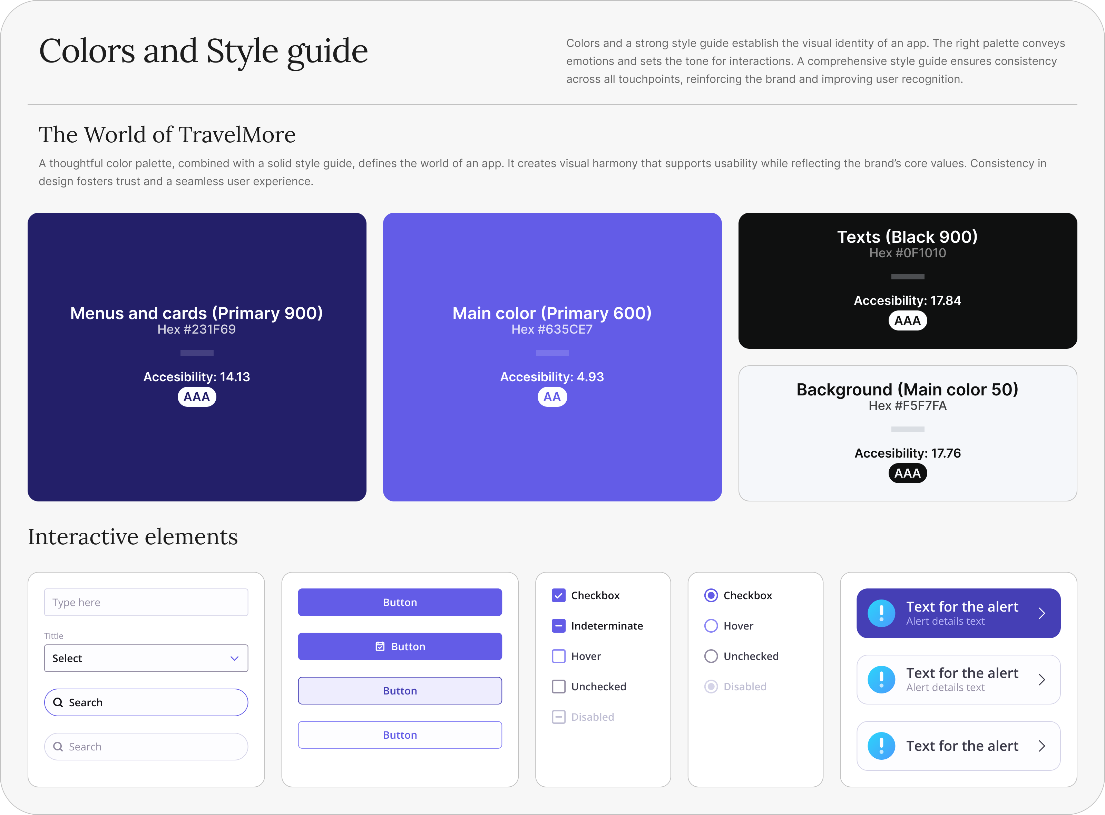Viewport: 1105px width, 815px height.
Task: Select the Main color Primary 600 swatch
Action: 552,357
